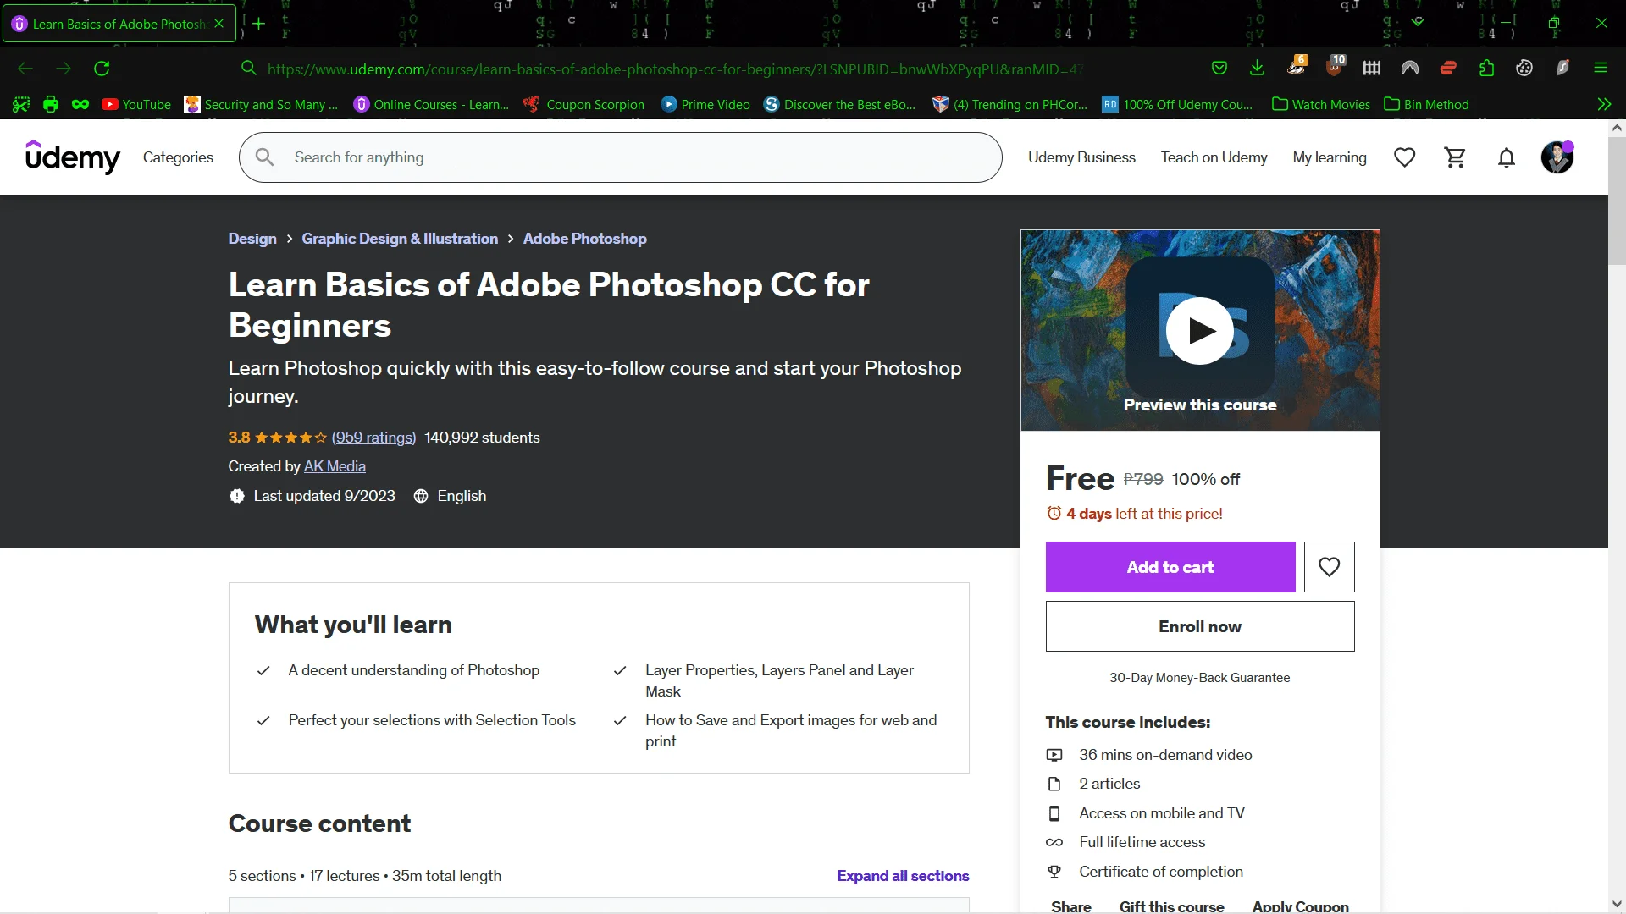Open the Discover the Best eBooks bookmark

(x=839, y=105)
